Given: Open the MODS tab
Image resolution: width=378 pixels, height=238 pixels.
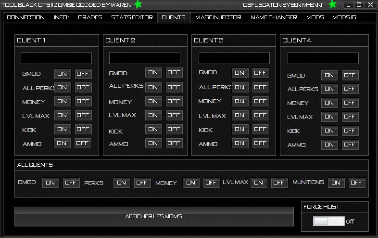Looking at the screenshot, I should click(315, 17).
